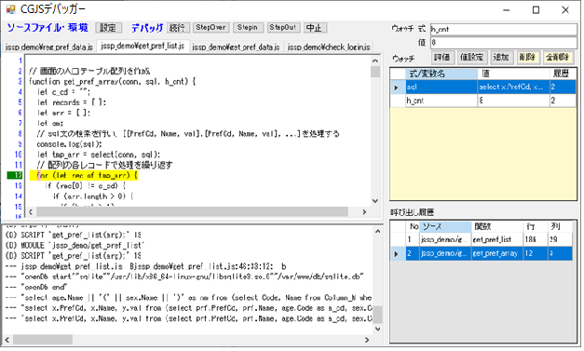Viewport: 584px width, 351px height.
Task: Click the 履歴 column header
Action: [x=563, y=74]
